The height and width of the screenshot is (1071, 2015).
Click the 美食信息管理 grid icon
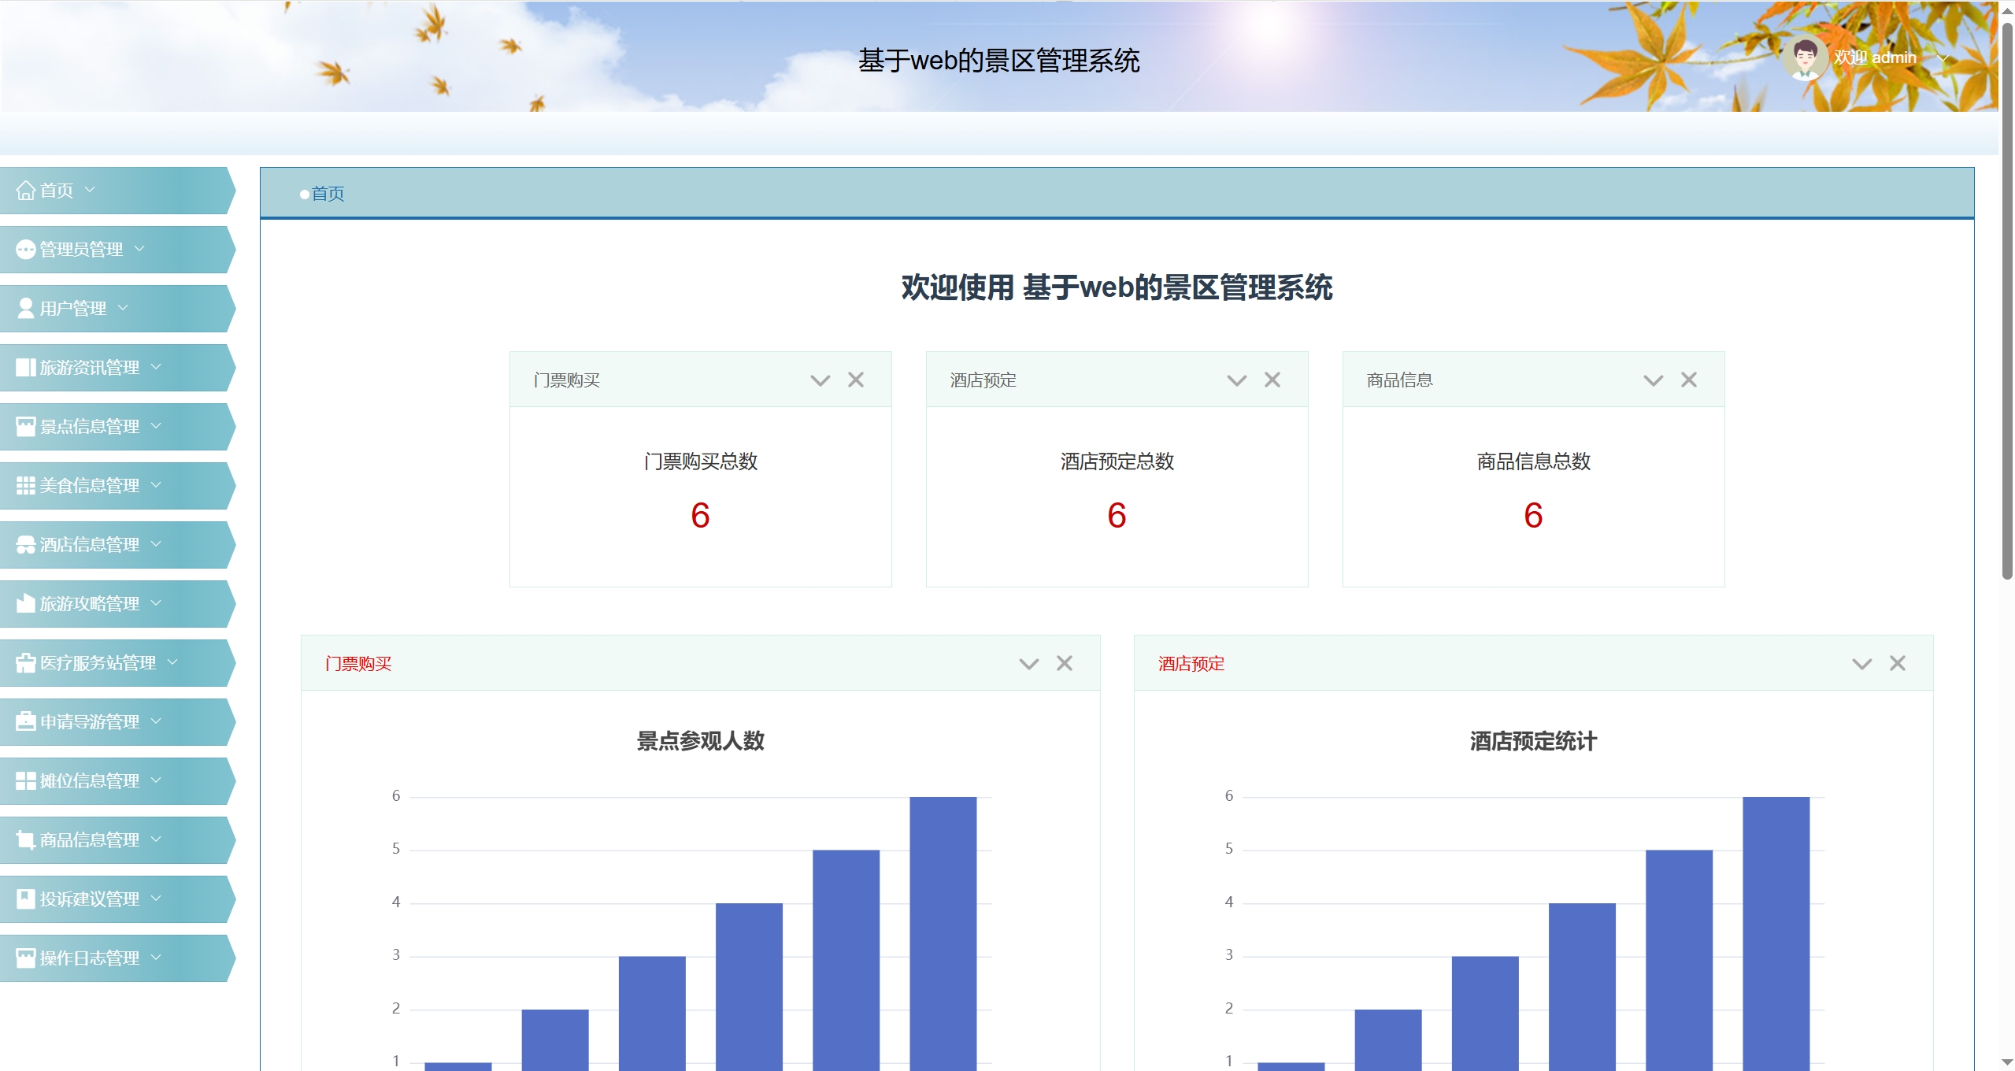pos(26,486)
